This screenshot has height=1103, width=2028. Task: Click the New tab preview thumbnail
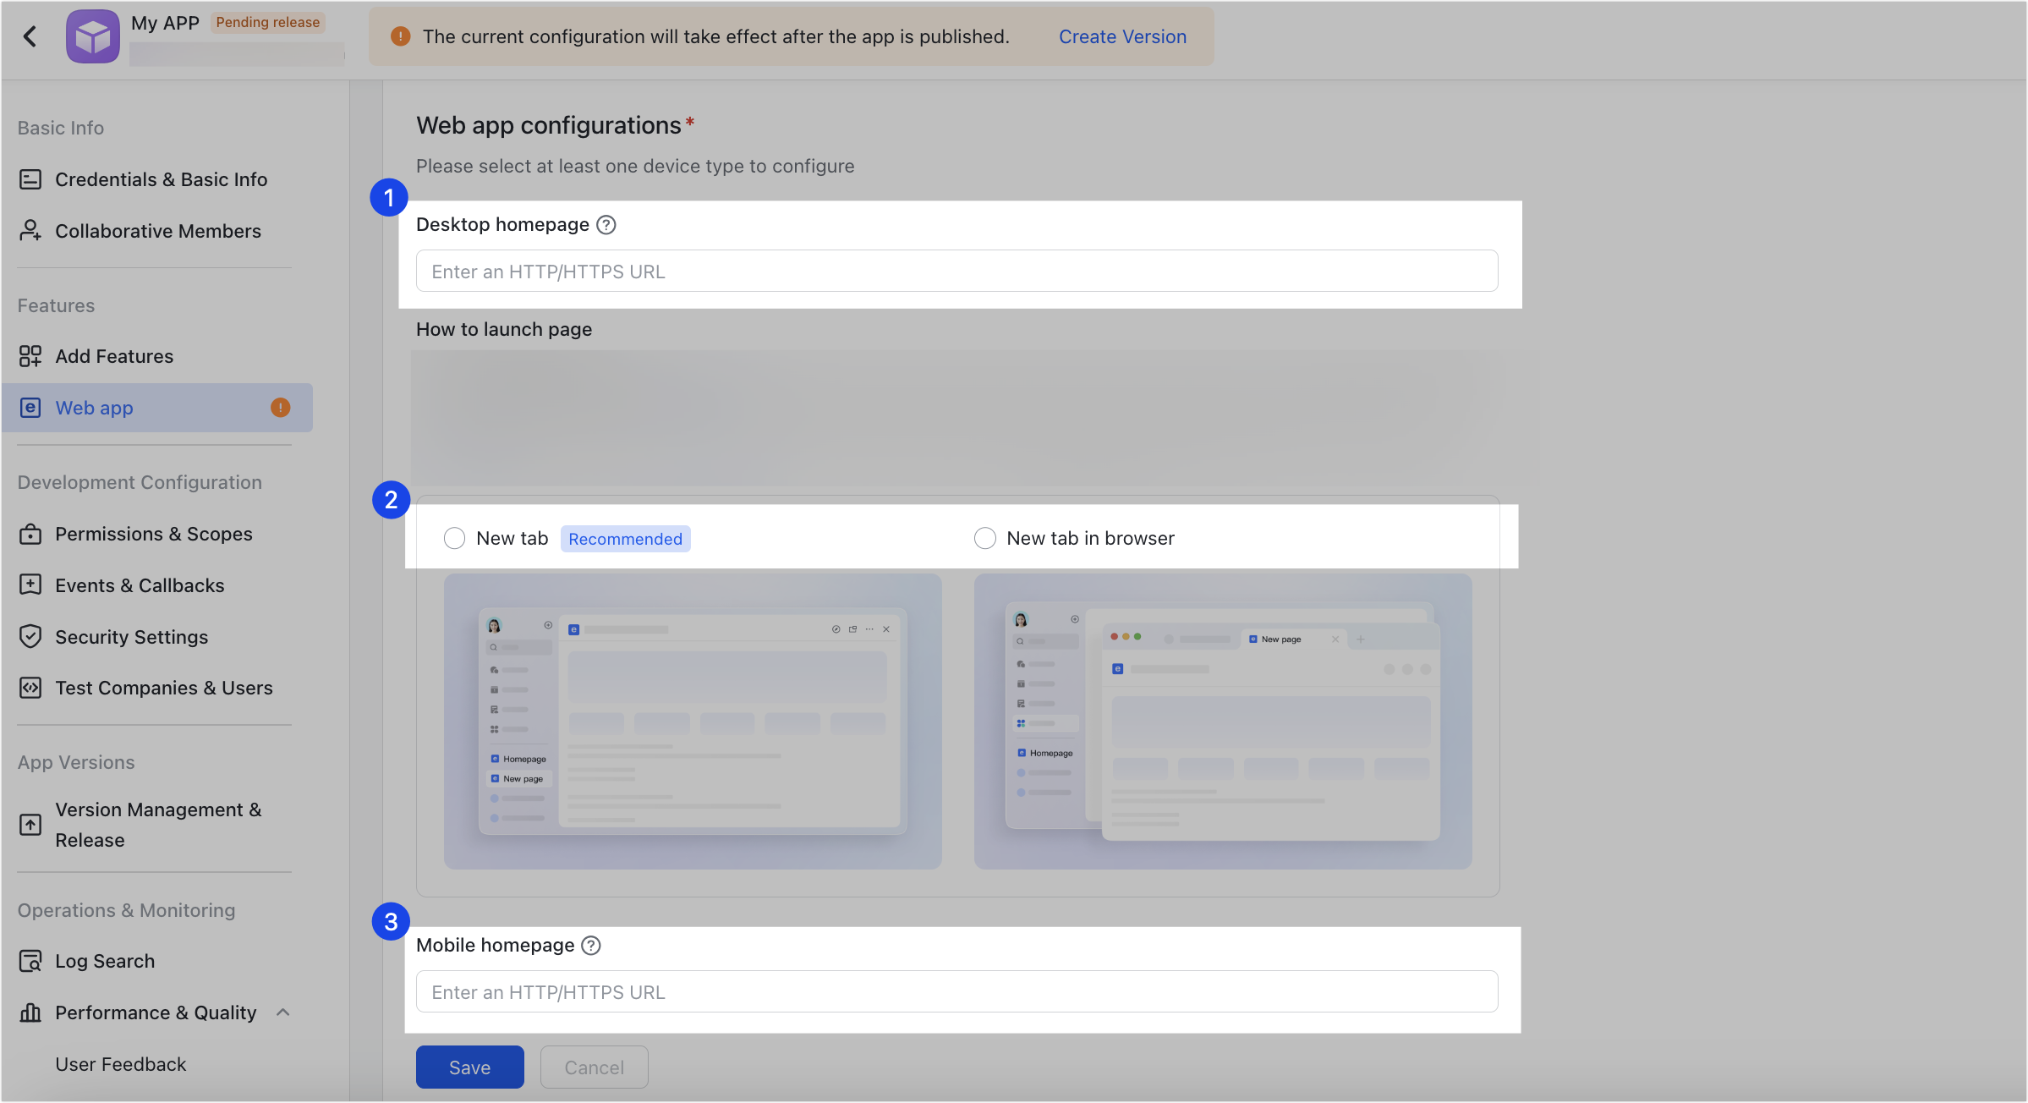click(693, 722)
